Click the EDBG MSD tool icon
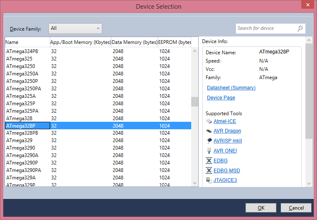Screen dimensions: 317x220 (x=209, y=171)
